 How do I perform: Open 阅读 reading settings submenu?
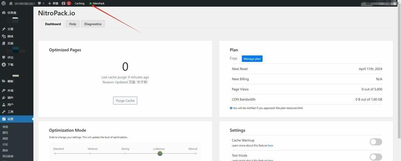click(5, 138)
